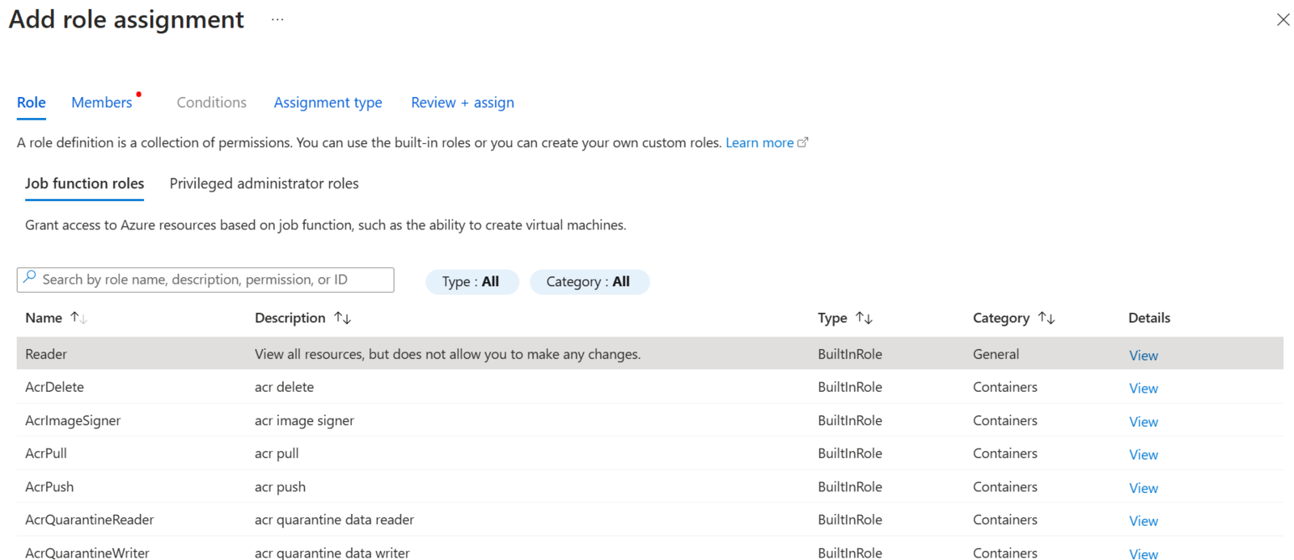Image resolution: width=1294 pixels, height=560 pixels.
Task: Click external link icon beside Learn more
Action: coord(802,143)
